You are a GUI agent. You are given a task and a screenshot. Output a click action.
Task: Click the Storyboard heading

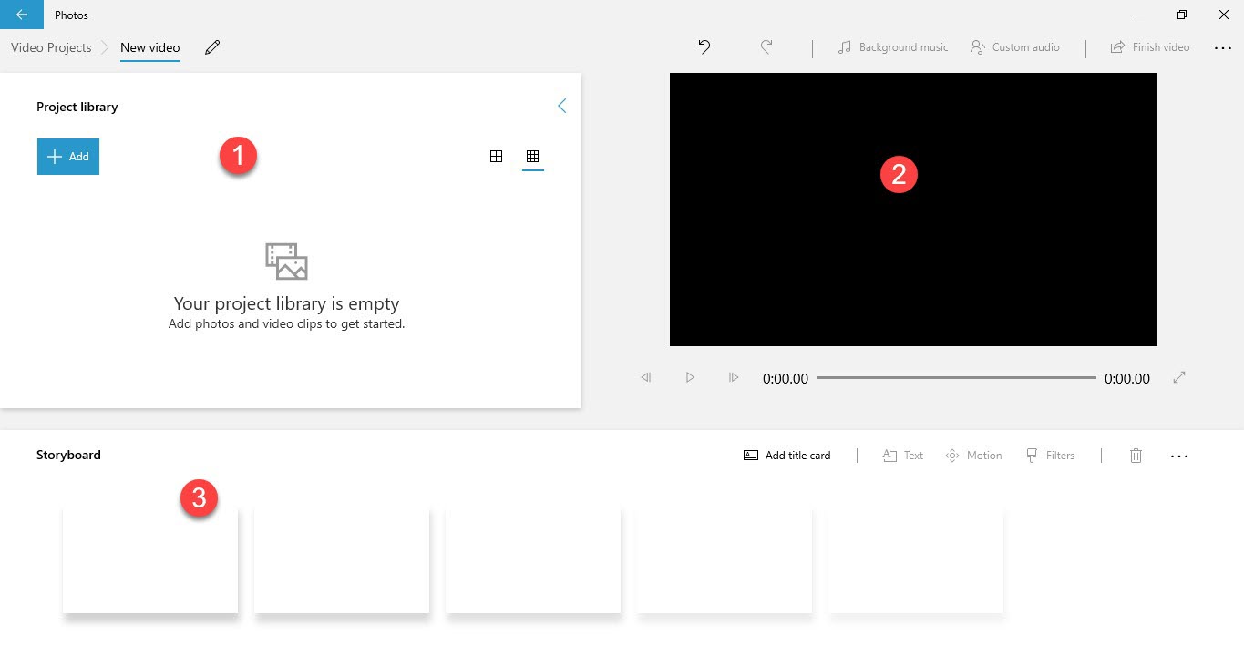(68, 455)
